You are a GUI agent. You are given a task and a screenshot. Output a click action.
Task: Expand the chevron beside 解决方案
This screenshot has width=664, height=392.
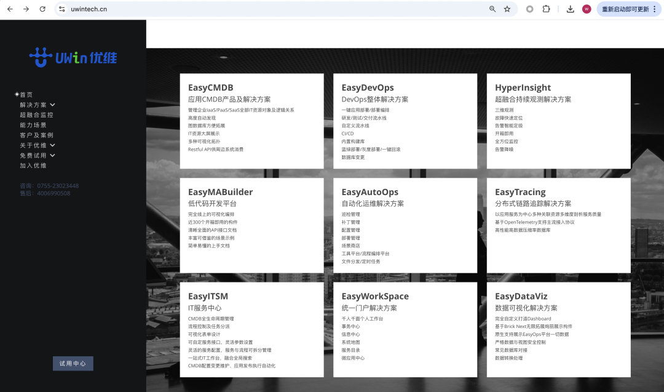tap(52, 105)
